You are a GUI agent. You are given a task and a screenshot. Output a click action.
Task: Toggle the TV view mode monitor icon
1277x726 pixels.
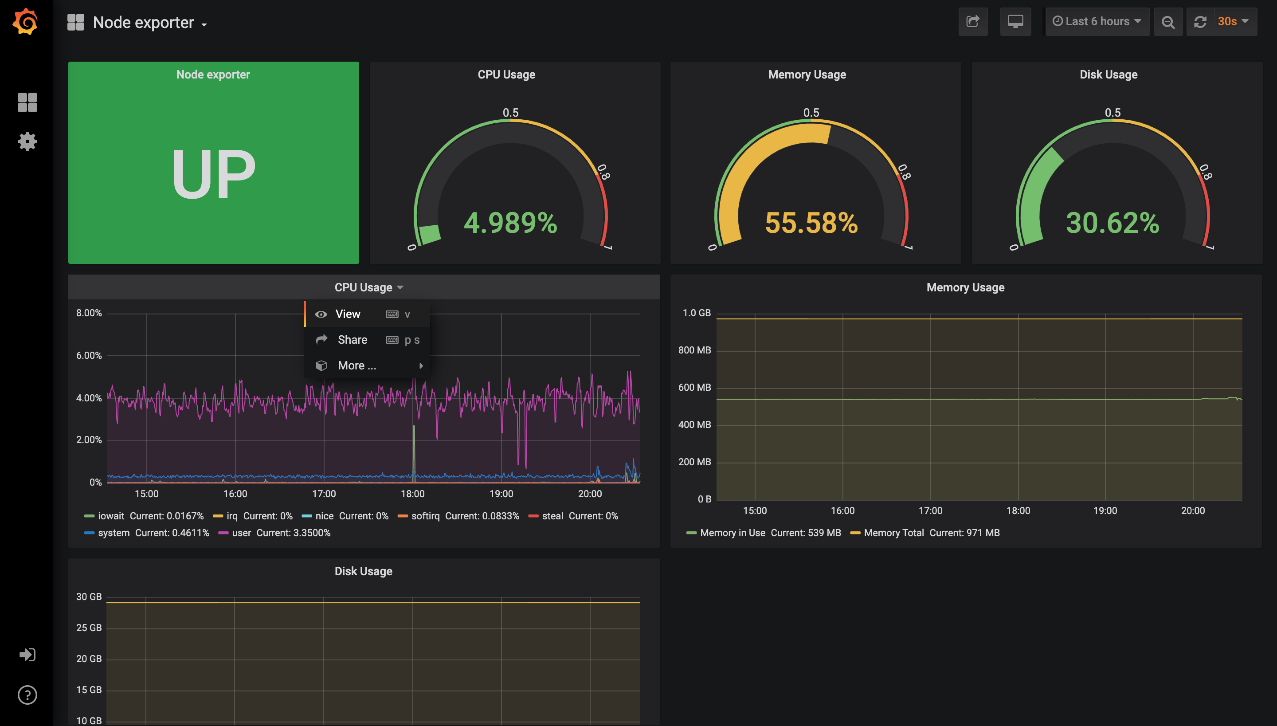[1015, 21]
